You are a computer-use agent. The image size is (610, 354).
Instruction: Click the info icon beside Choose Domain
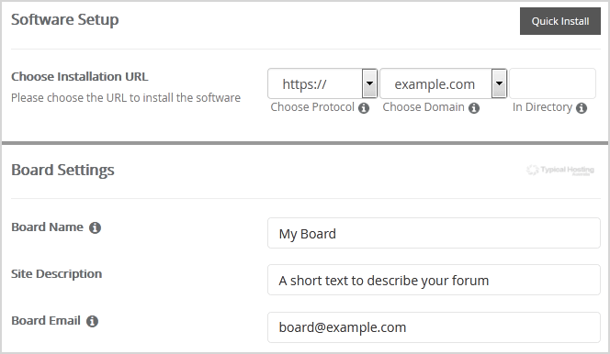[474, 108]
